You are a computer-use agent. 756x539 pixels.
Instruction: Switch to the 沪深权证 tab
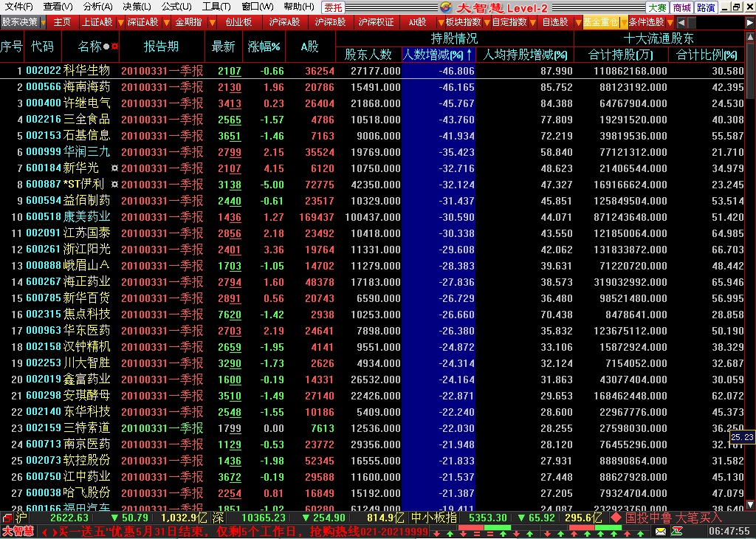point(376,22)
